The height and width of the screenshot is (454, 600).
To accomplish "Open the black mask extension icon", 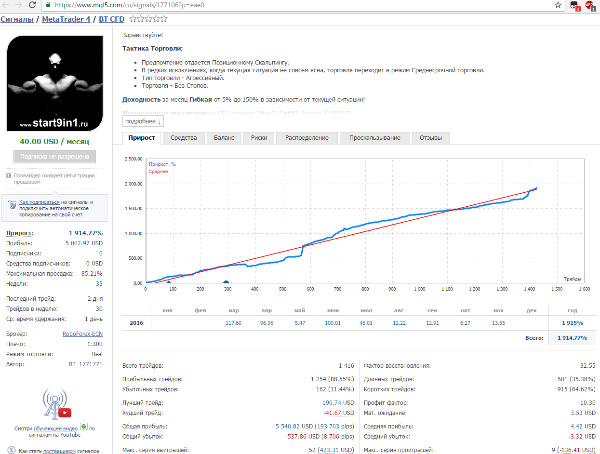I will point(574,5).
